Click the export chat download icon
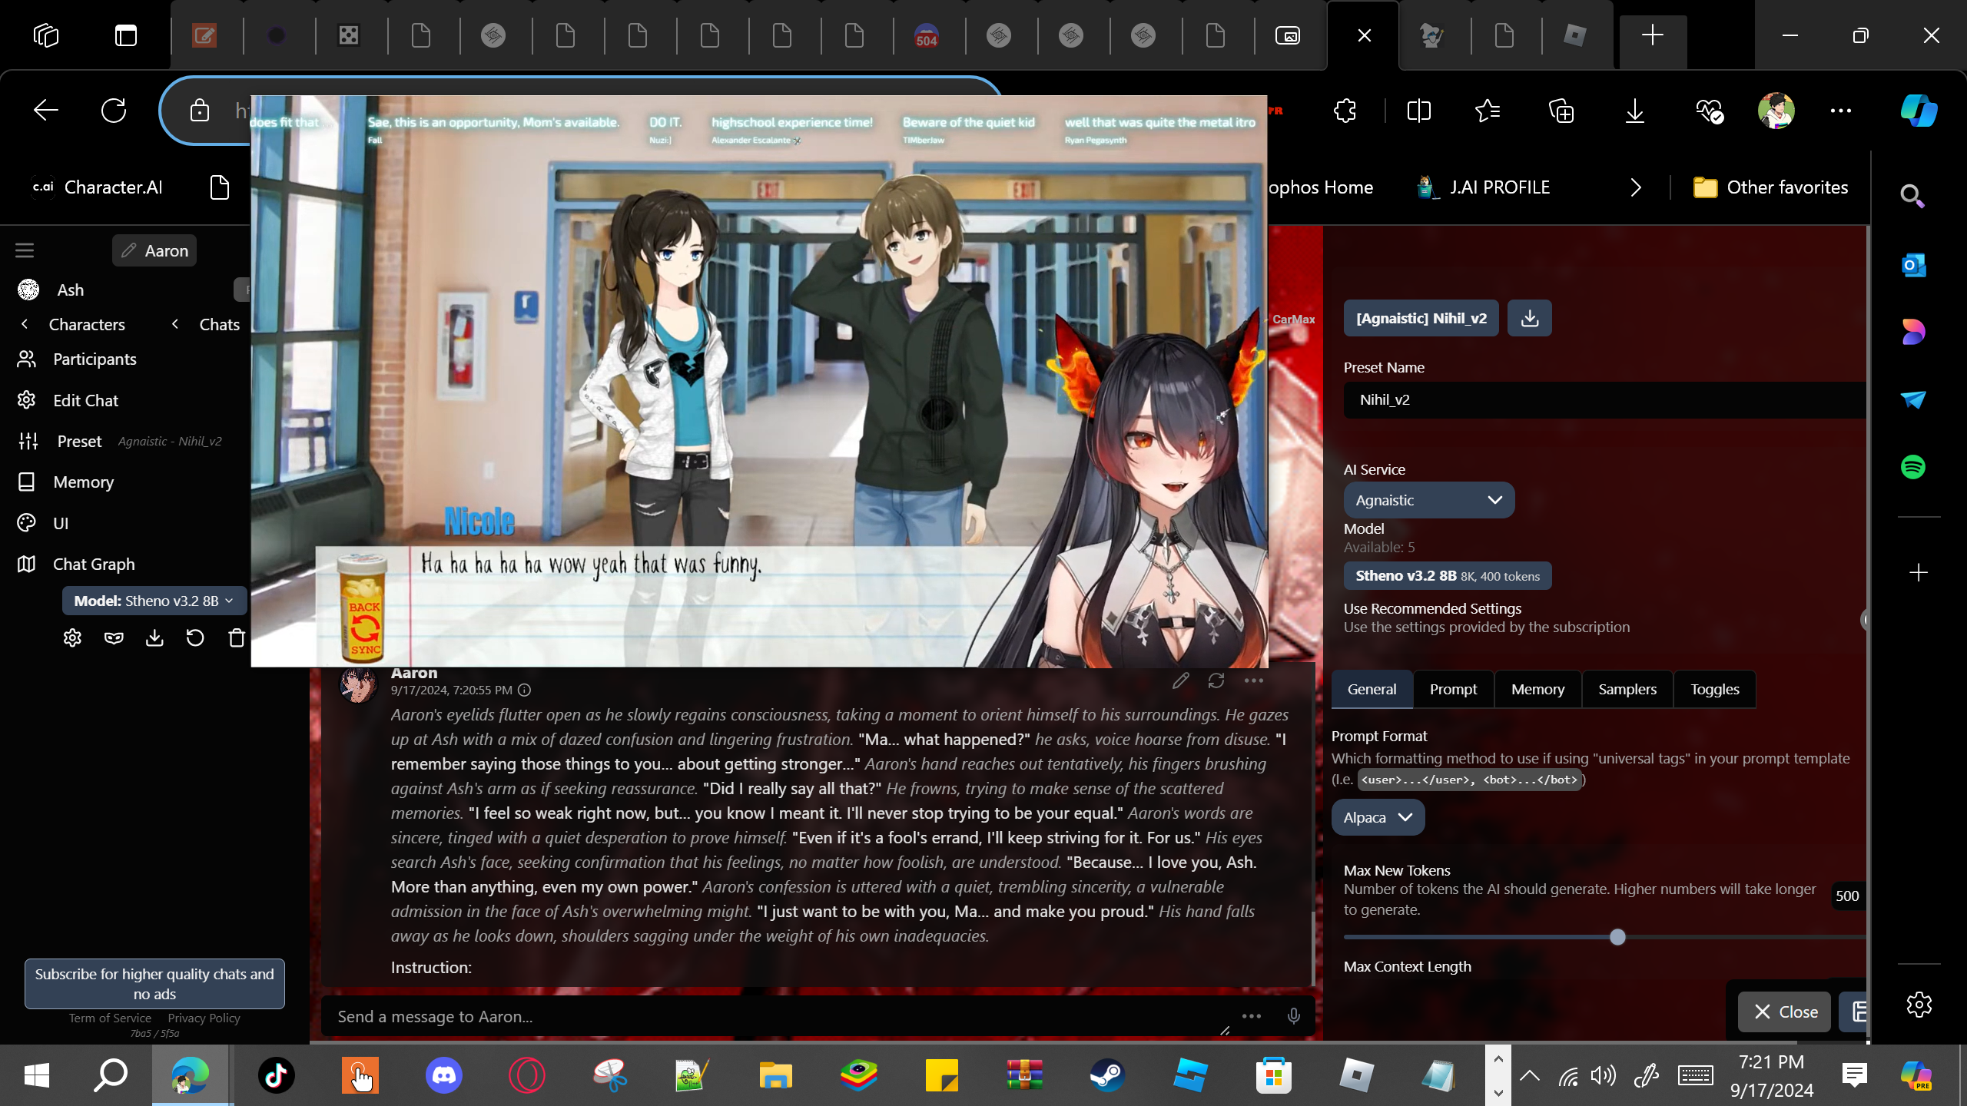This screenshot has height=1106, width=1967. [x=154, y=638]
